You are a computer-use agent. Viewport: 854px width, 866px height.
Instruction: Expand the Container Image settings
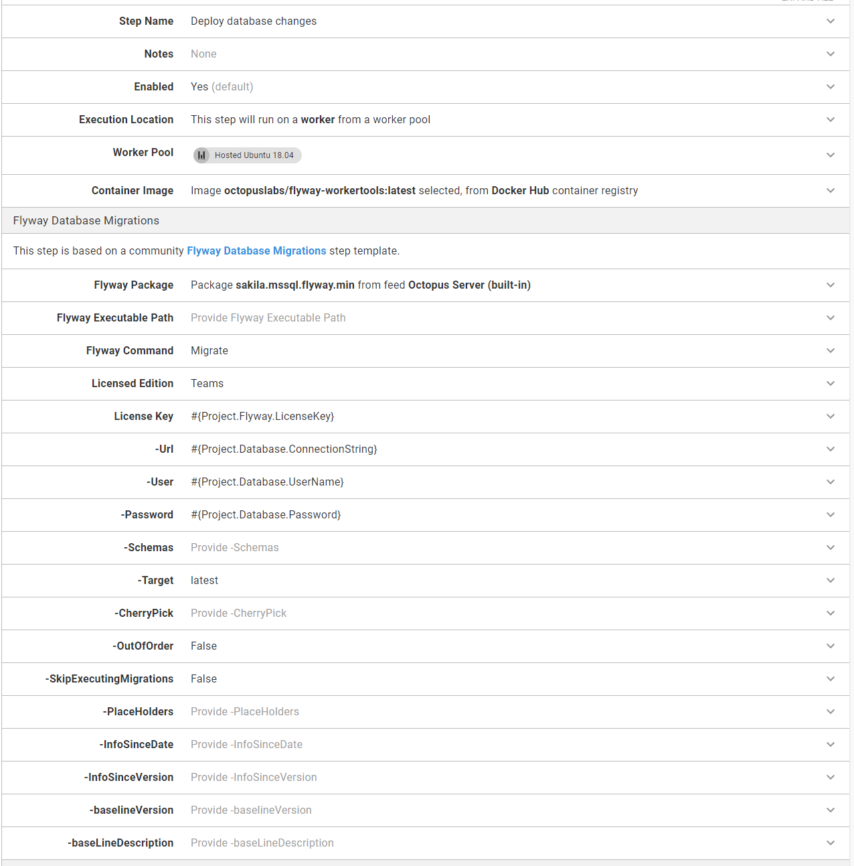831,190
